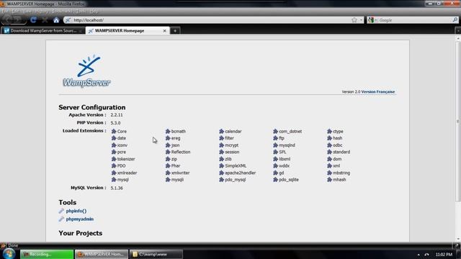Go to the Firefox home page icon

click(56, 20)
